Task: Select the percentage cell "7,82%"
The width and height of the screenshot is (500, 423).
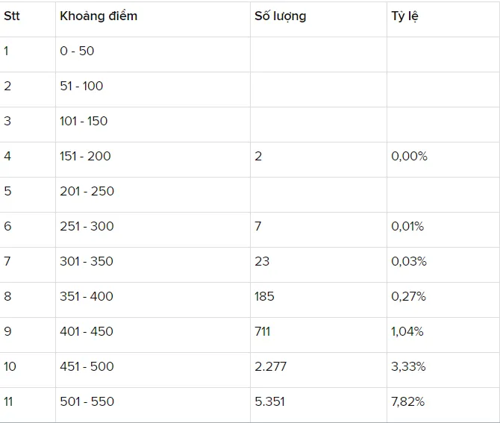Action: pos(408,401)
